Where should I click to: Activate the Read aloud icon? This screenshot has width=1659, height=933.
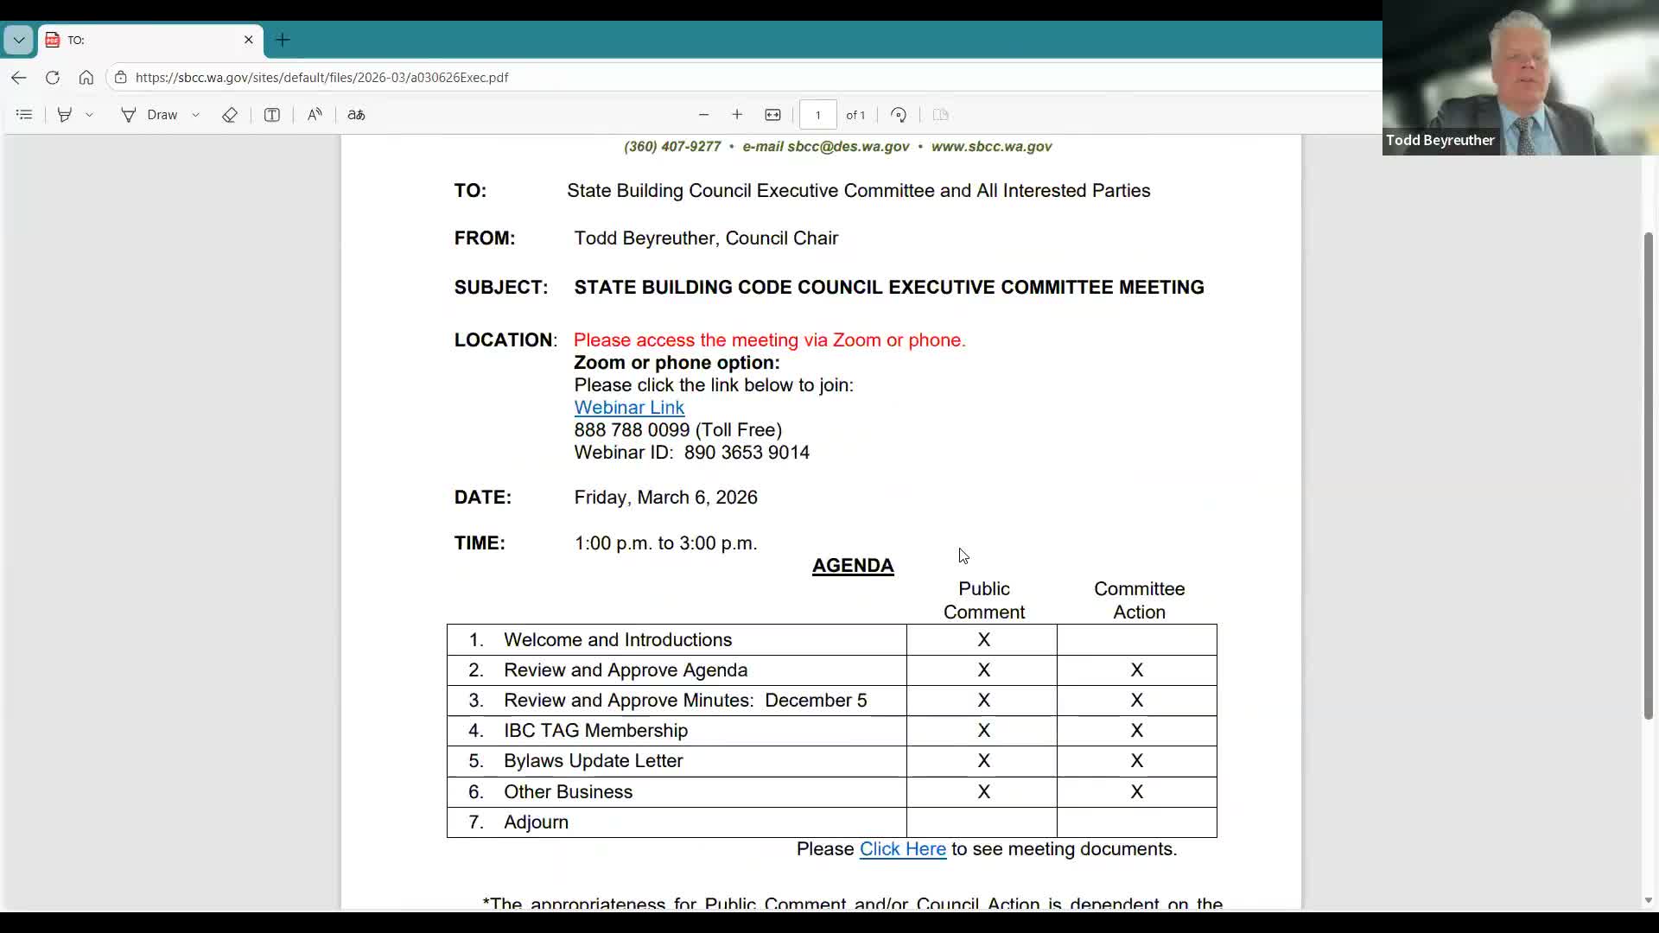pos(315,115)
